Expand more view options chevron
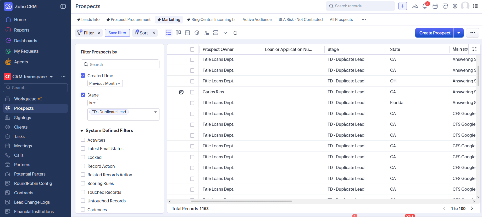 (225, 33)
